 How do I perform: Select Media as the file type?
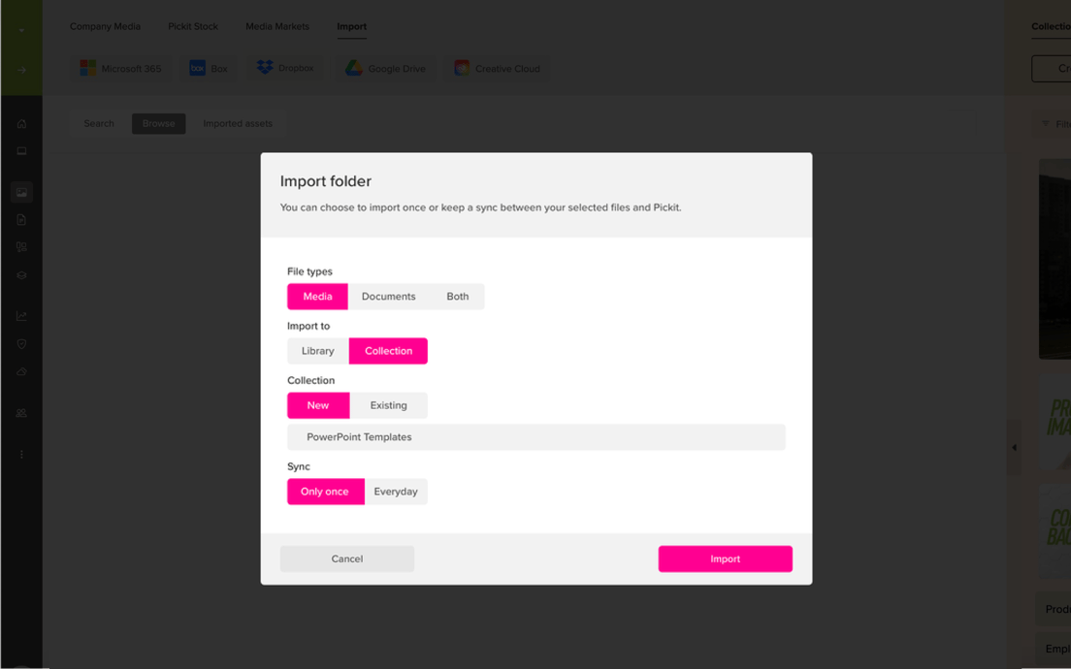317,296
